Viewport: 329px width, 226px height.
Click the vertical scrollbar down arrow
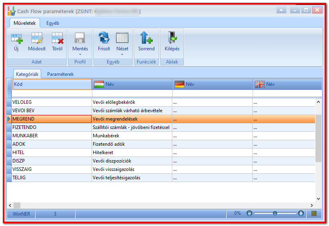click(318, 199)
